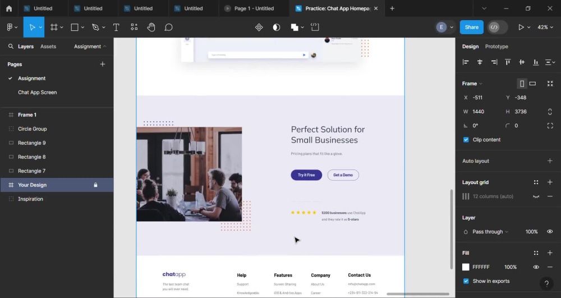Align horizontal centers
Viewport: 561px width, 298px height.
tap(480, 62)
